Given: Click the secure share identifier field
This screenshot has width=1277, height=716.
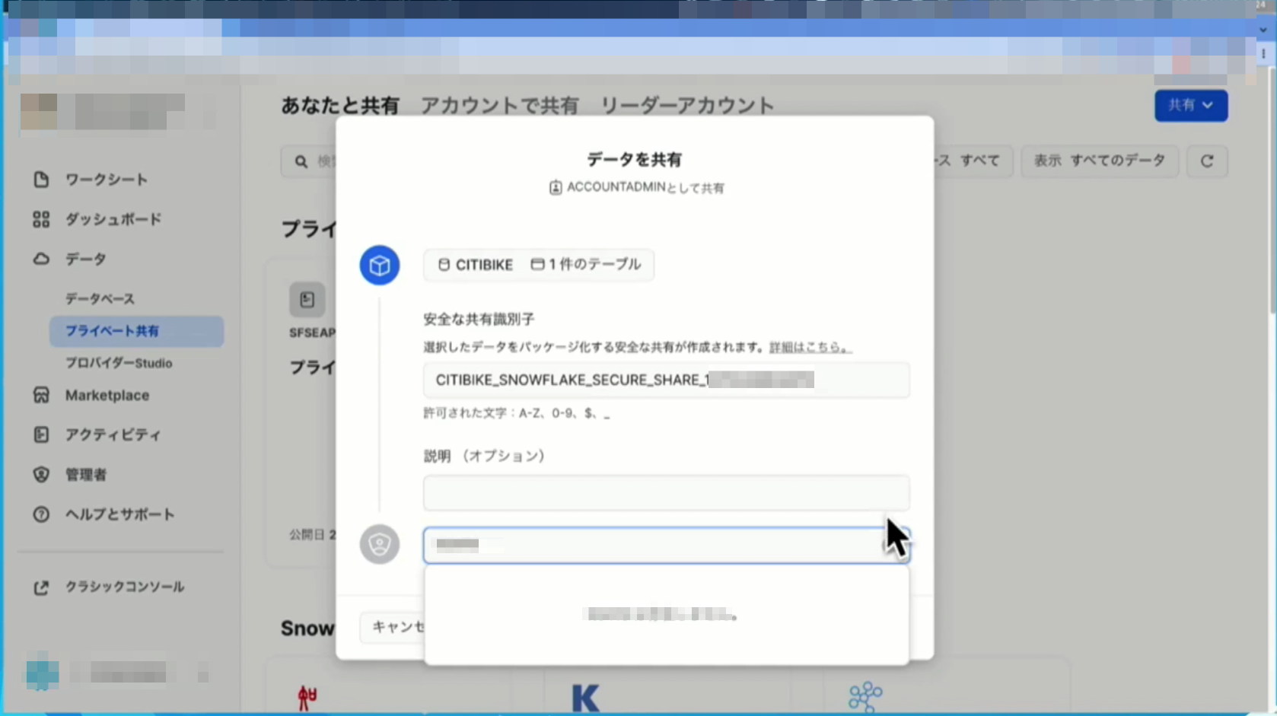Looking at the screenshot, I should [667, 380].
